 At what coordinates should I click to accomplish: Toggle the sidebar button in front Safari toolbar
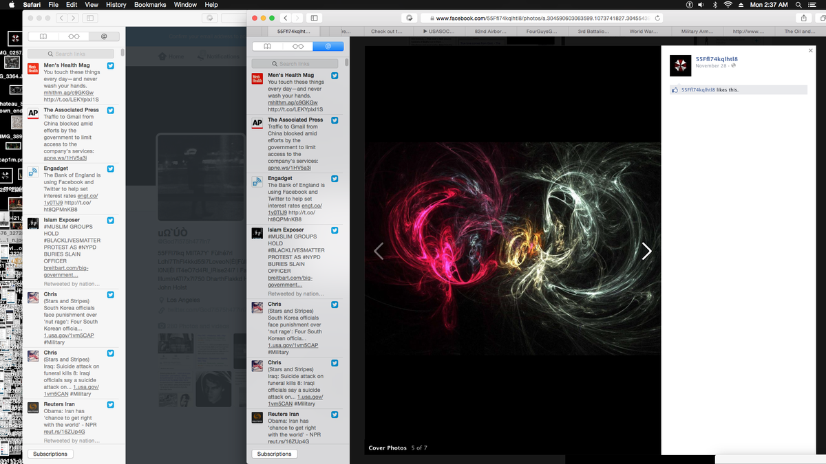click(x=314, y=18)
